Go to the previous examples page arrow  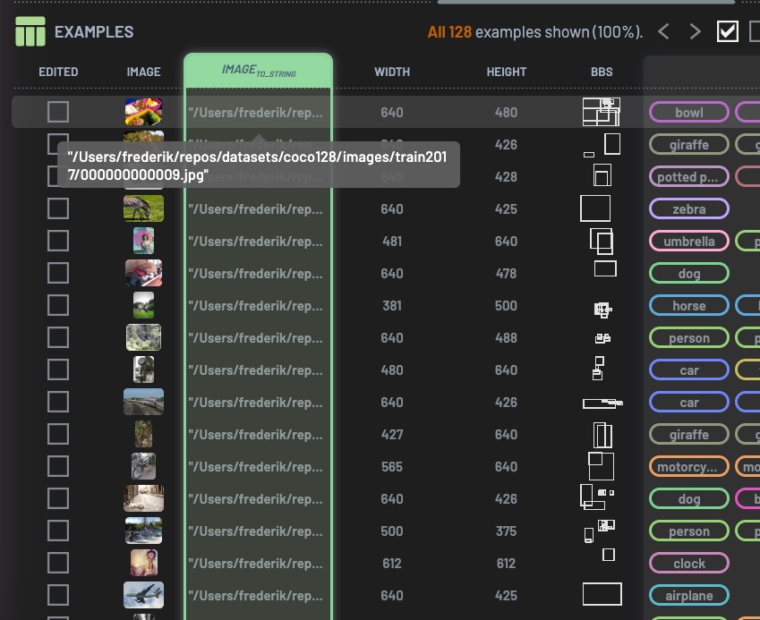(x=663, y=32)
